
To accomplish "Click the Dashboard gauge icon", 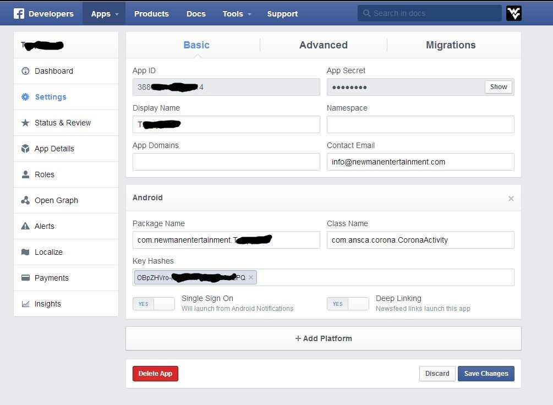I will point(25,71).
